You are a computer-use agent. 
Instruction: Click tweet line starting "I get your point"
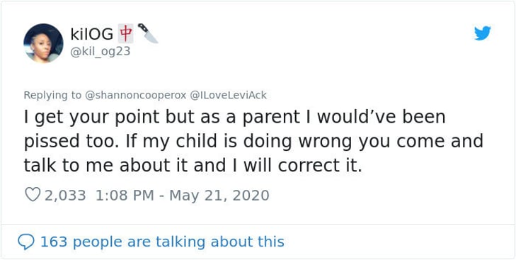(x=234, y=118)
